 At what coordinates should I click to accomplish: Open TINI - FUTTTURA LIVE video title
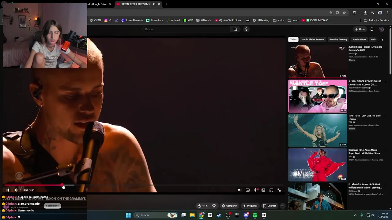[364, 117]
